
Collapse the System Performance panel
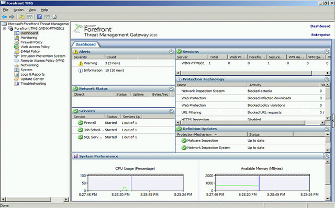[x=327, y=156]
